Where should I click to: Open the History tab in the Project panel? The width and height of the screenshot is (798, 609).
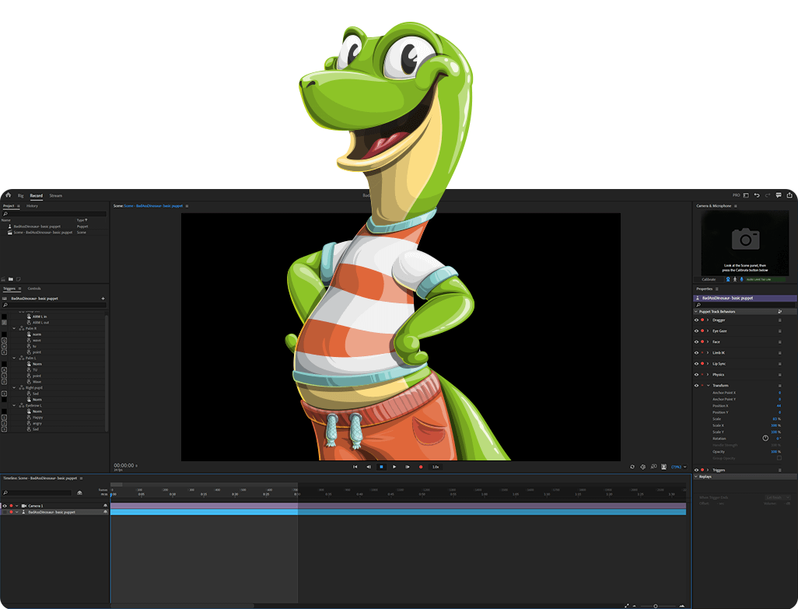click(x=32, y=206)
